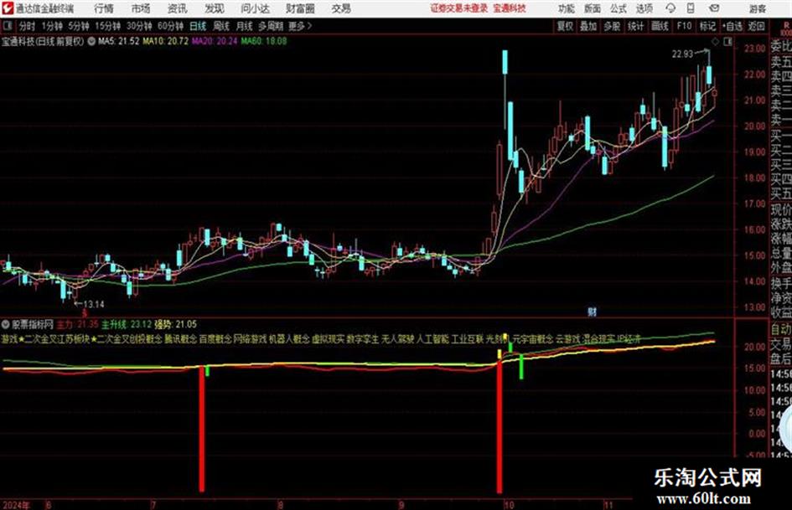
Task: Click the MA10: 20.72 indicator value
Action: point(166,41)
